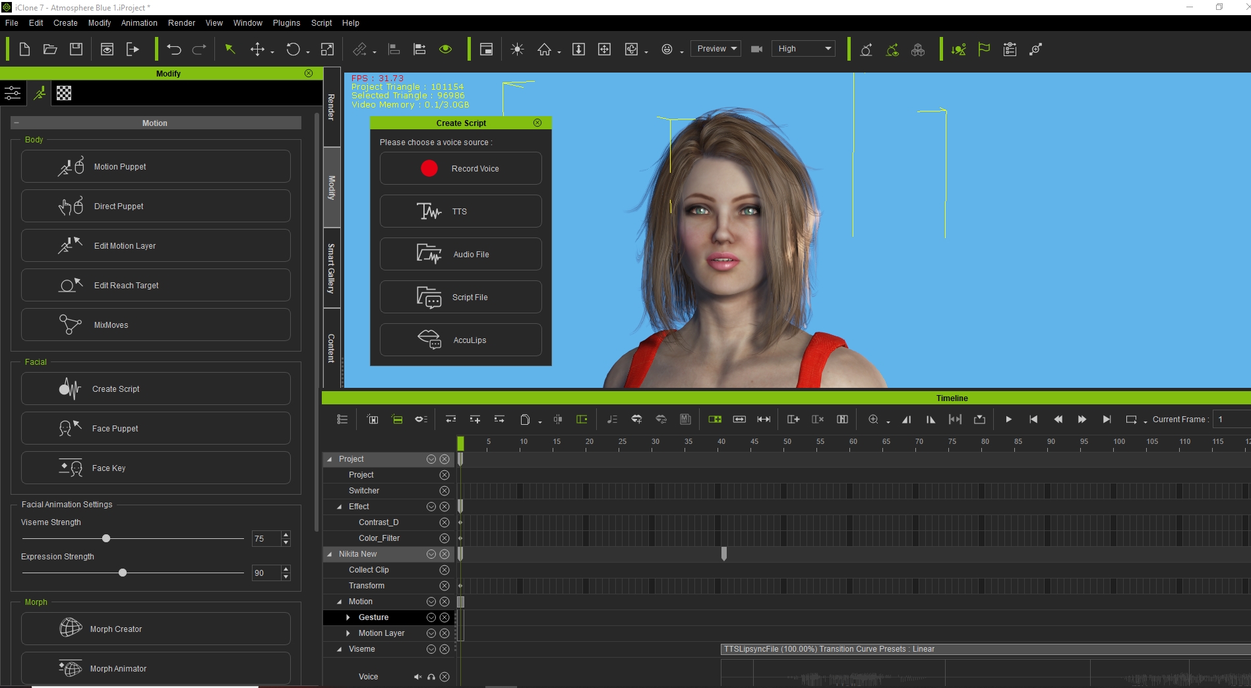Jump to the timeline end frame
The image size is (1251, 688).
[1107, 420]
